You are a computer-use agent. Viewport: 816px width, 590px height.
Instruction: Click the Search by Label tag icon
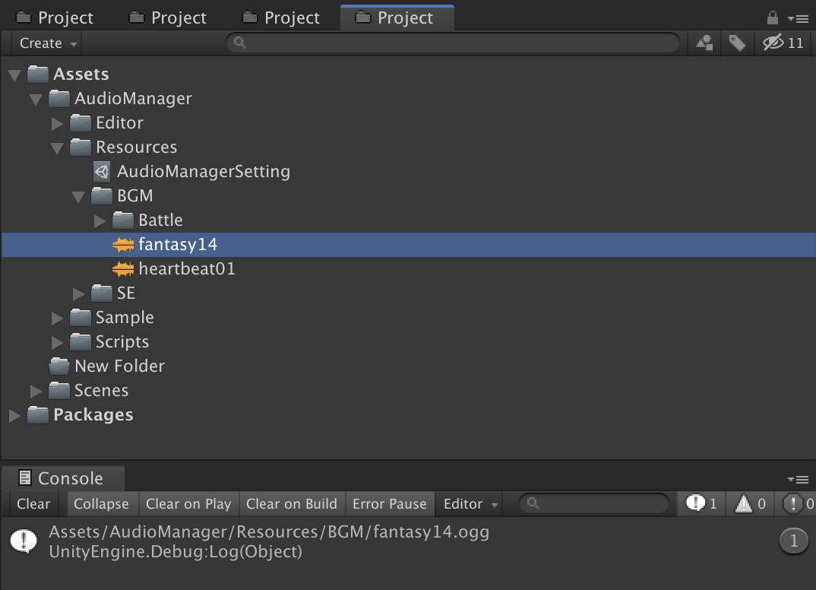tap(737, 43)
